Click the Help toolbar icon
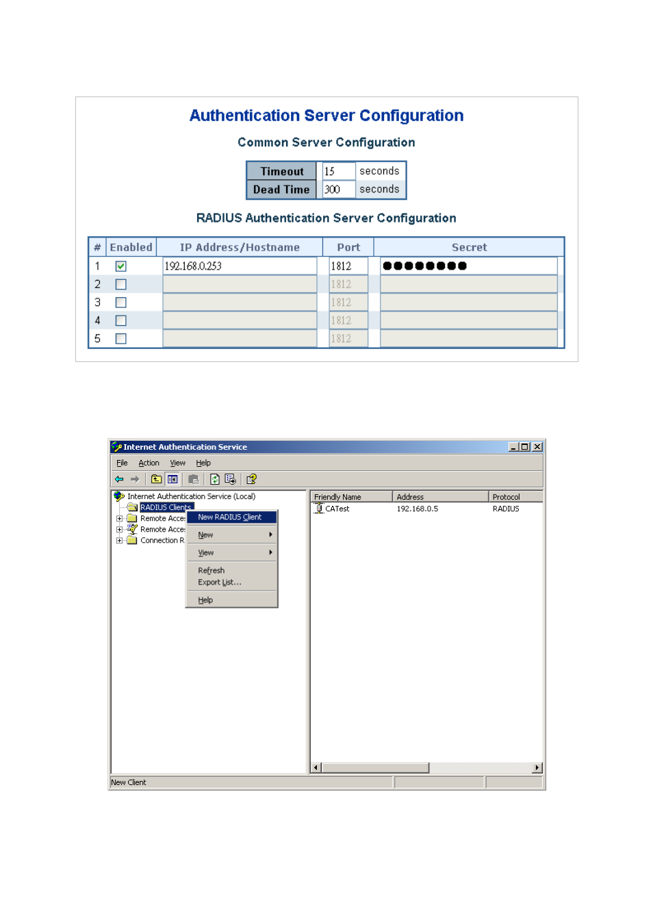653x924 pixels. (251, 479)
